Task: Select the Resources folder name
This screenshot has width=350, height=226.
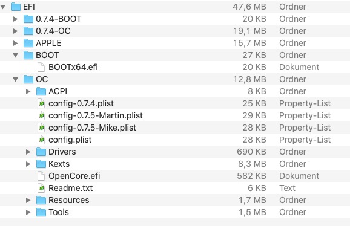Action: click(x=69, y=200)
